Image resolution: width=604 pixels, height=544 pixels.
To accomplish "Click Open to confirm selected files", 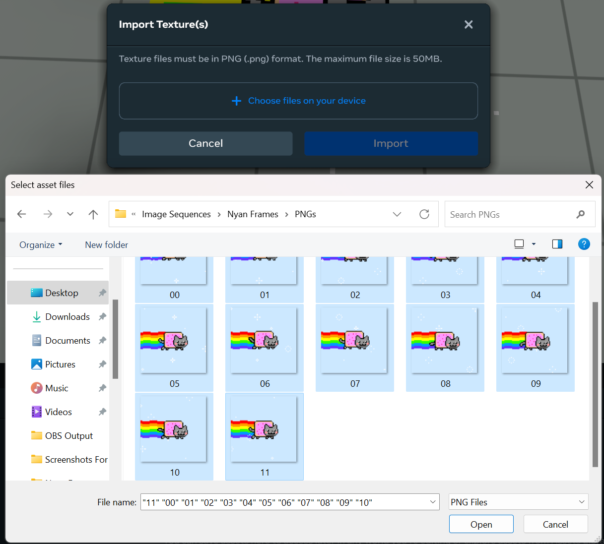I will coord(481,524).
